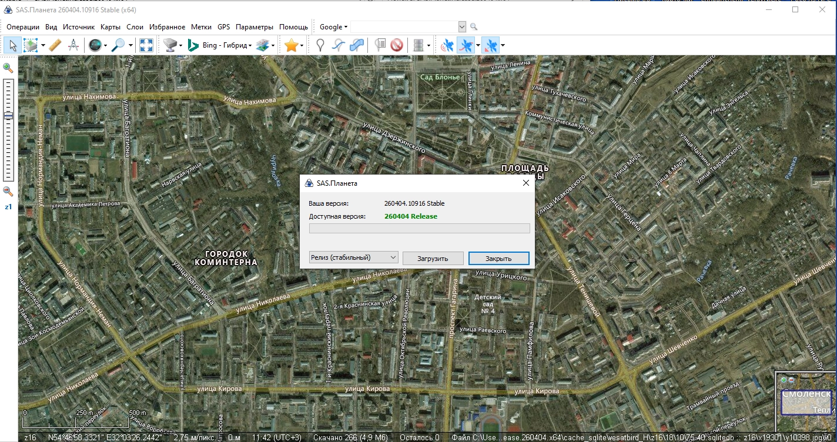Open the Параметры menu
This screenshot has height=442, width=837.
pyautogui.click(x=254, y=27)
